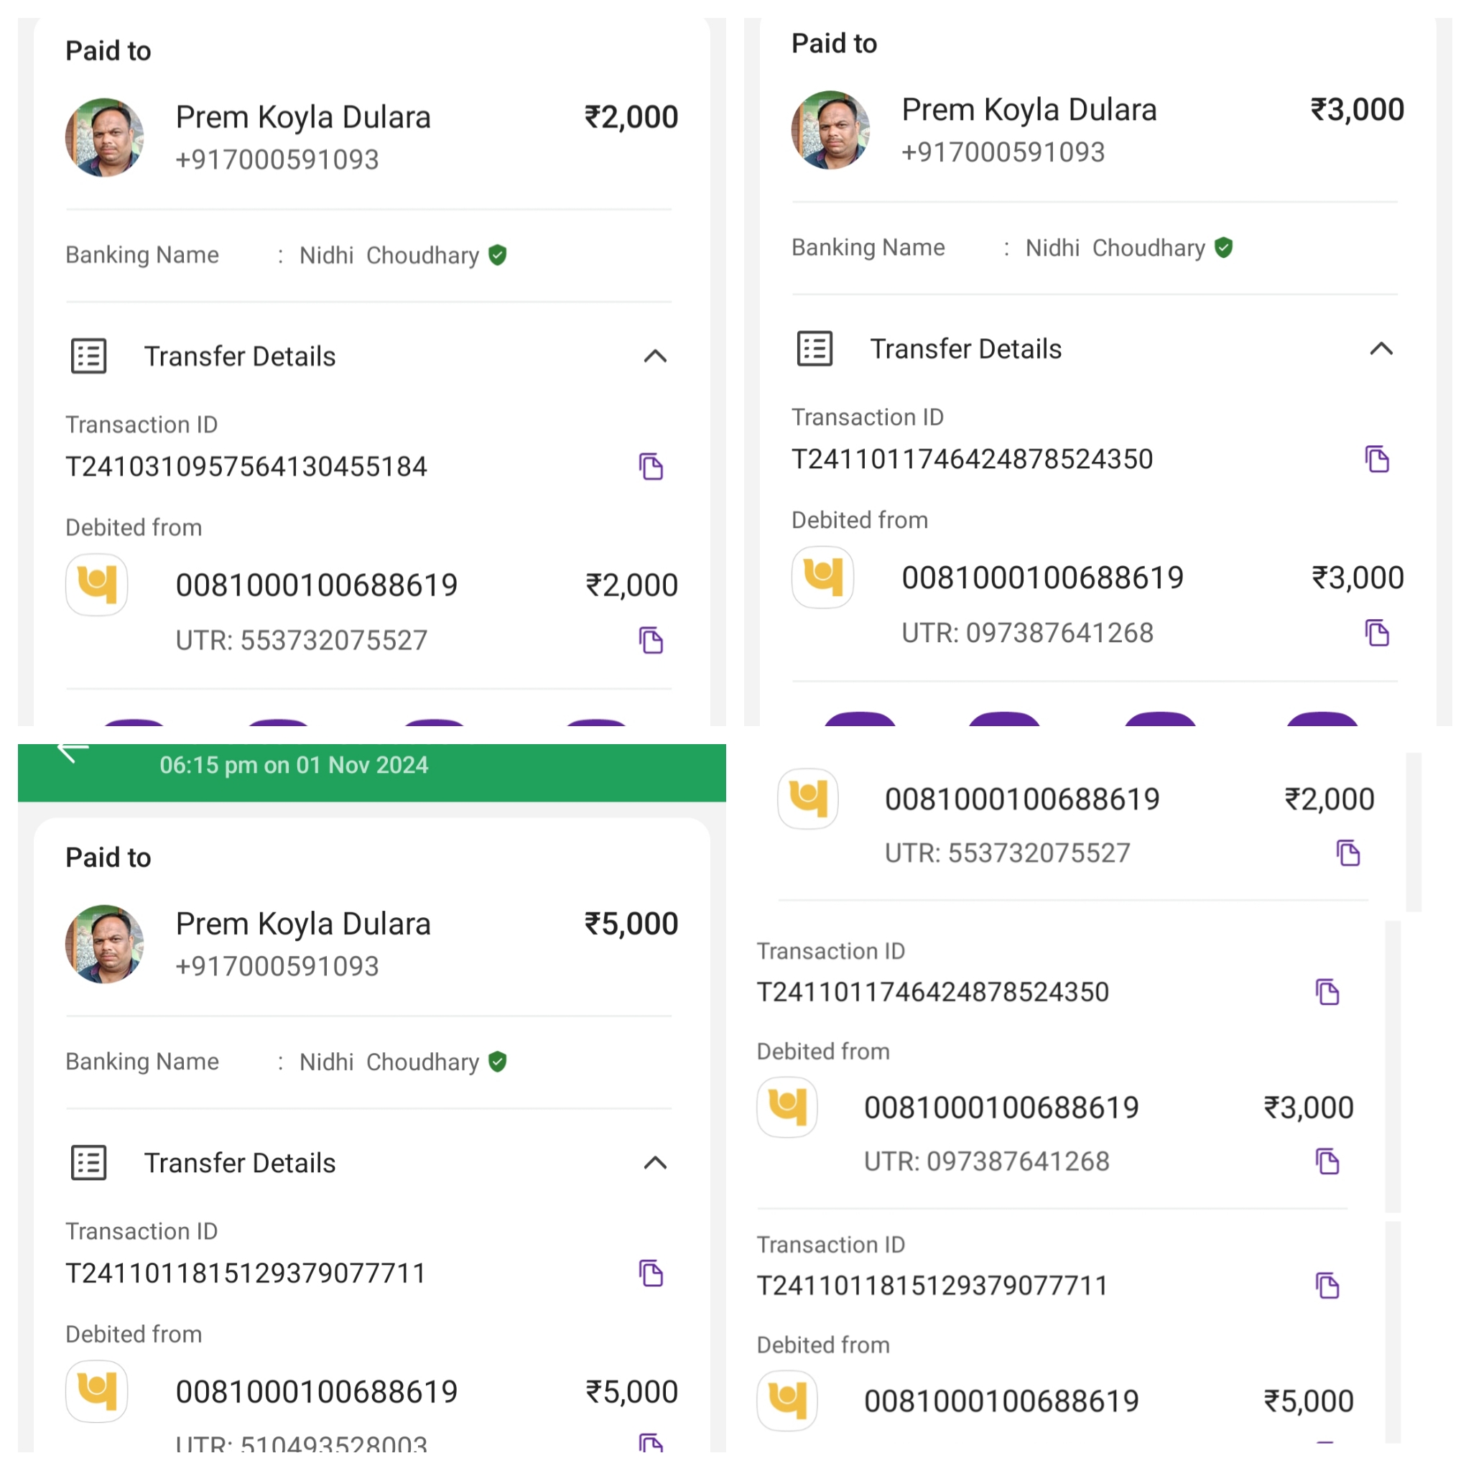1471x1471 pixels.
Task: Collapse Transfer Details in ₹2,000 receipt
Action: 656,356
